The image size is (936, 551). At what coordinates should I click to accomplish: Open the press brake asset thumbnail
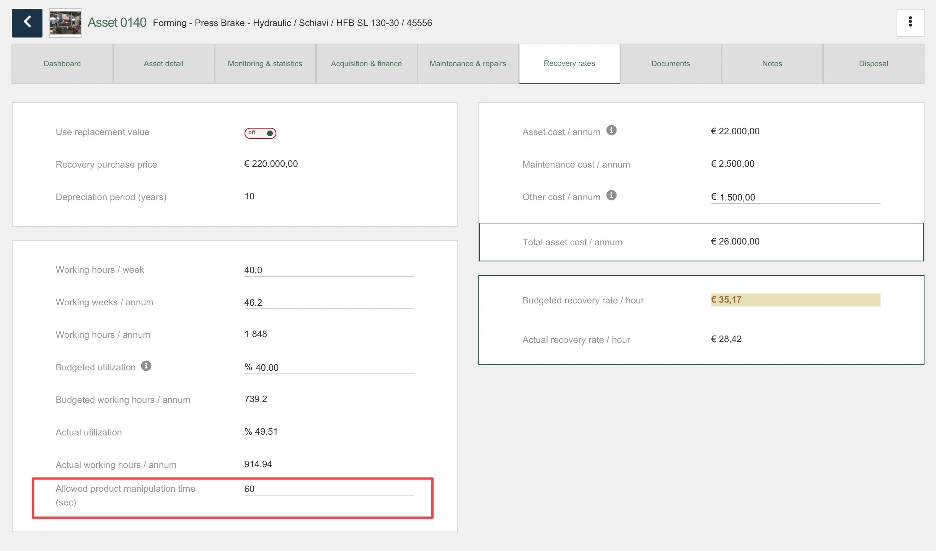(x=65, y=23)
